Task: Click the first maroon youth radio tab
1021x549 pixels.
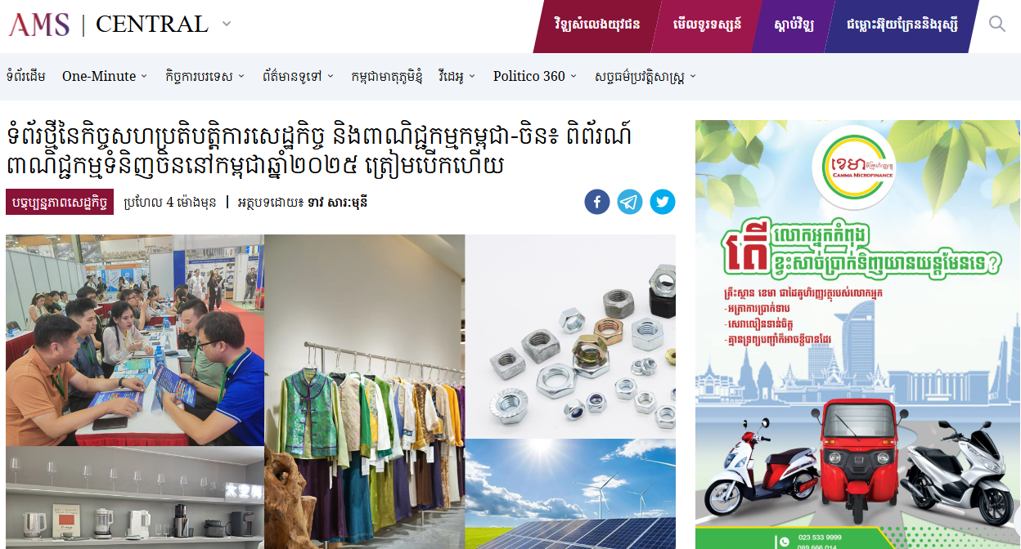Action: (597, 24)
